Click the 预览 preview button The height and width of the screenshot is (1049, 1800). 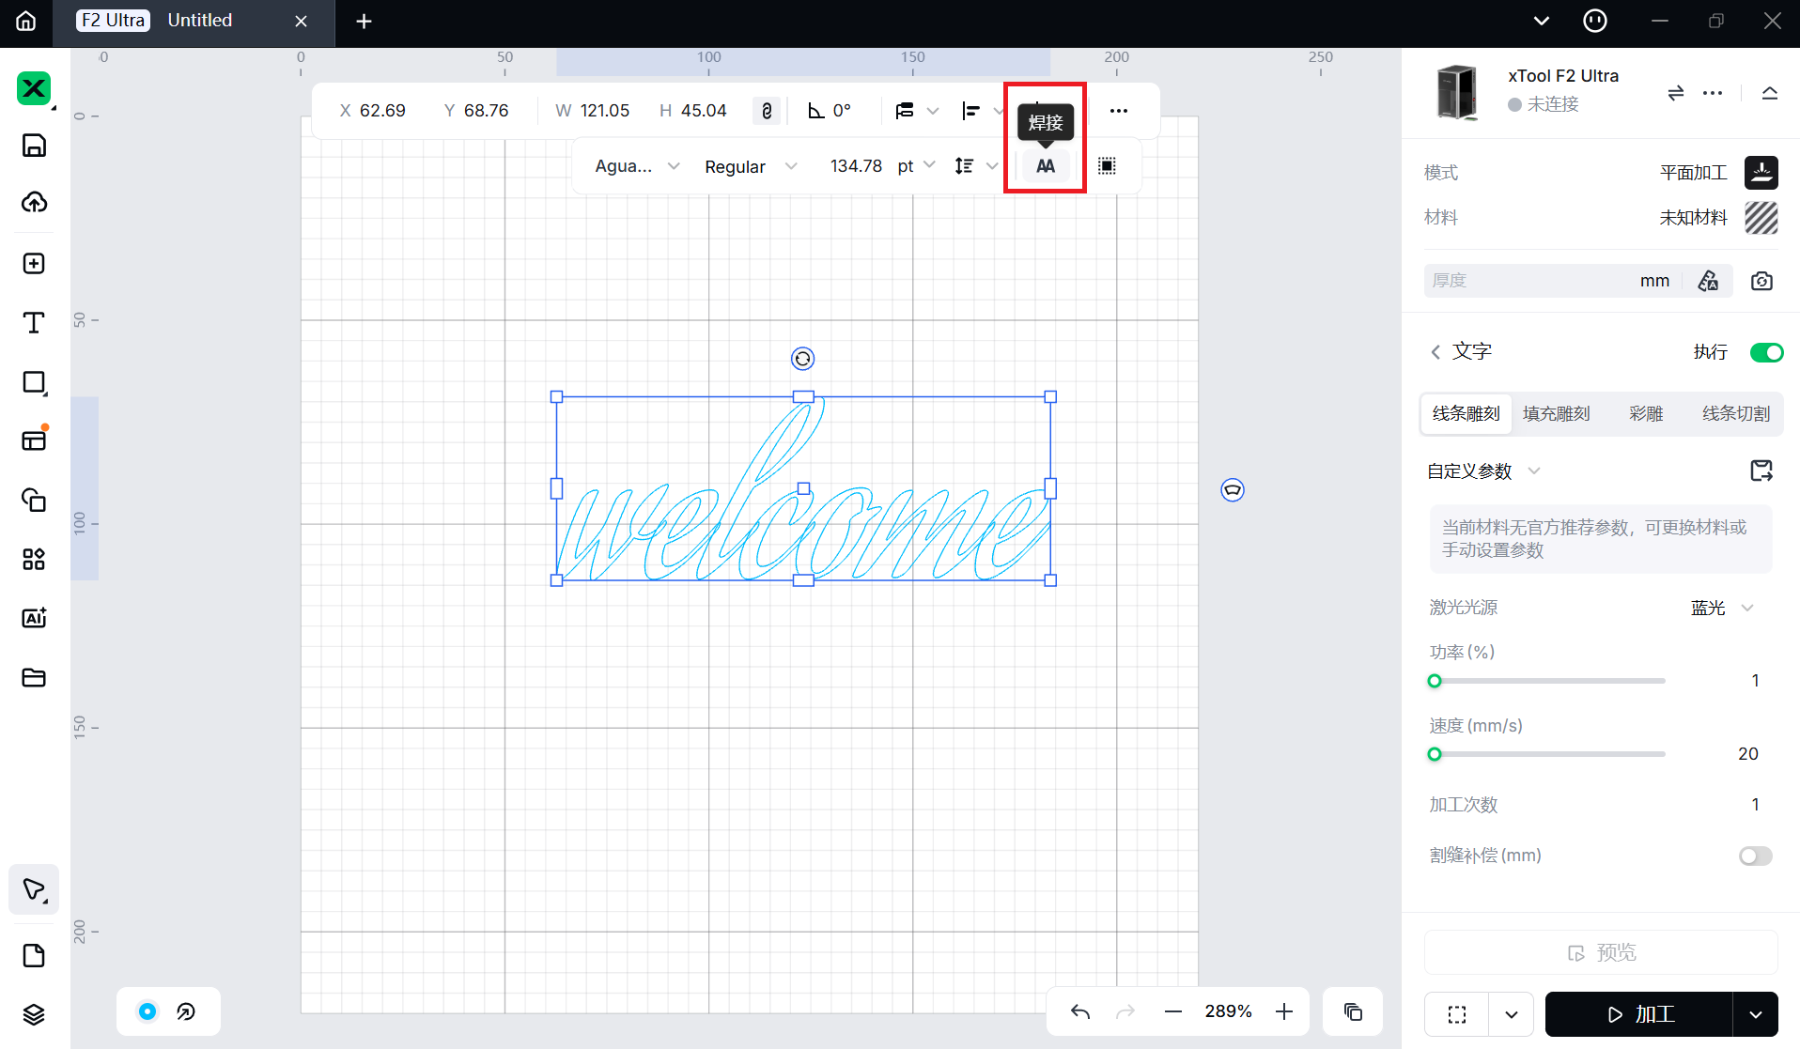pos(1601,953)
